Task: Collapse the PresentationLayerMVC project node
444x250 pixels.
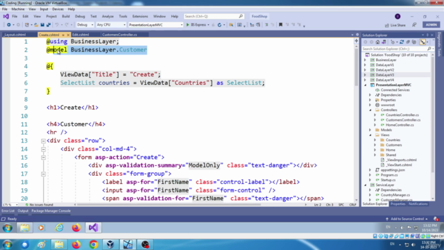Action: (x=365, y=85)
